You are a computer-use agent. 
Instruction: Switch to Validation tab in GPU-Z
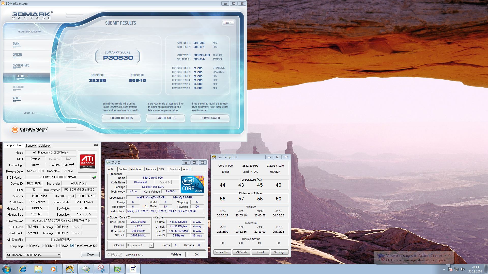[44, 146]
